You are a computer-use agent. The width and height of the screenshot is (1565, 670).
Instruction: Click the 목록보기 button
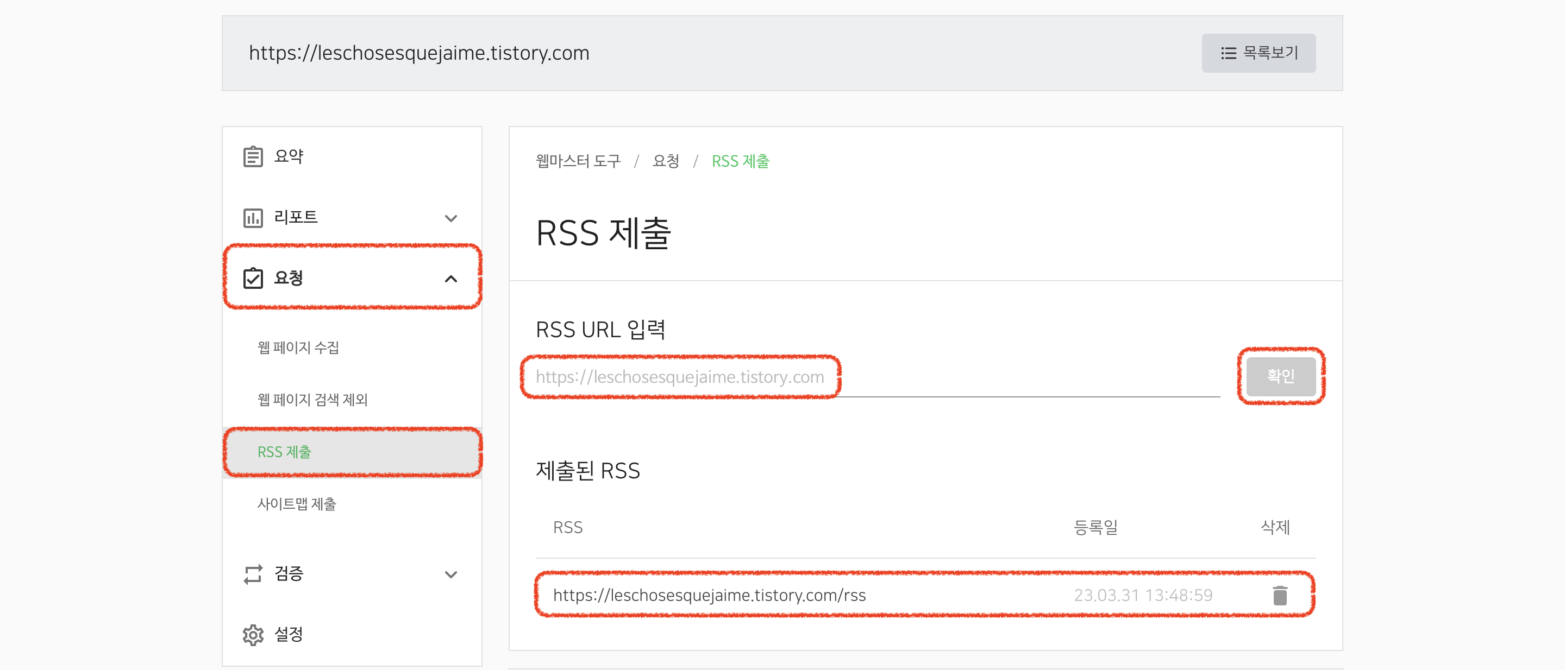(1258, 53)
